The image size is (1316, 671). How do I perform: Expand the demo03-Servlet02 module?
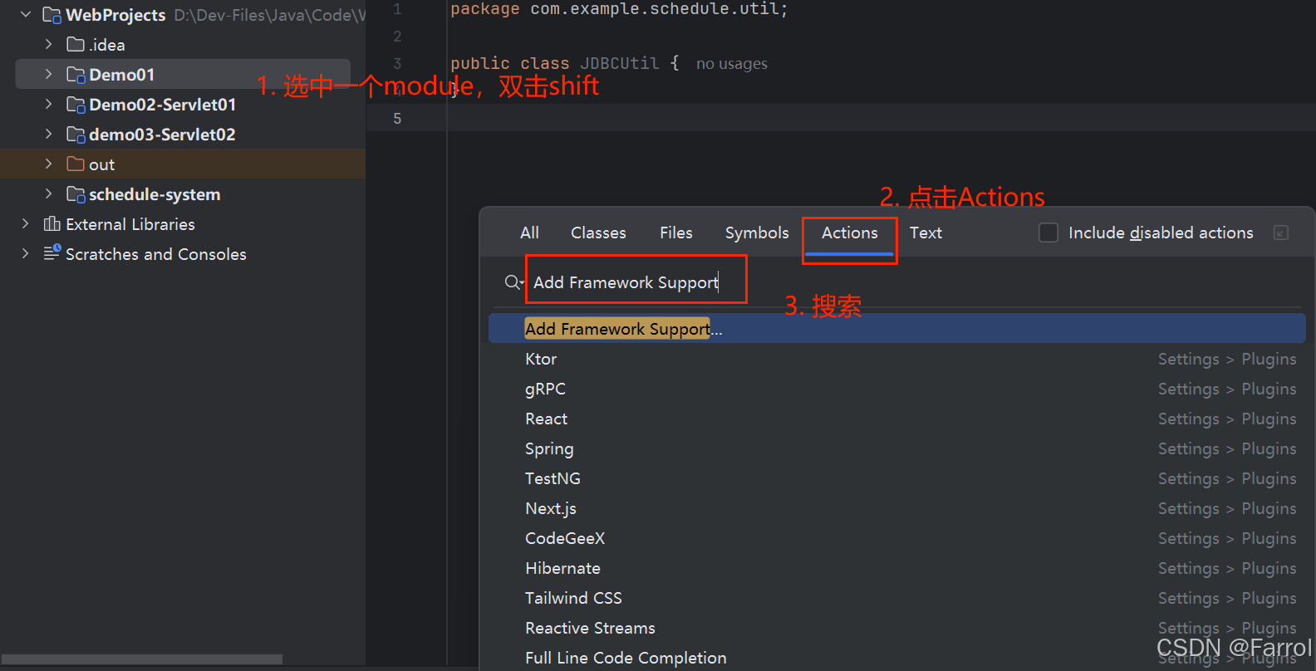48,135
